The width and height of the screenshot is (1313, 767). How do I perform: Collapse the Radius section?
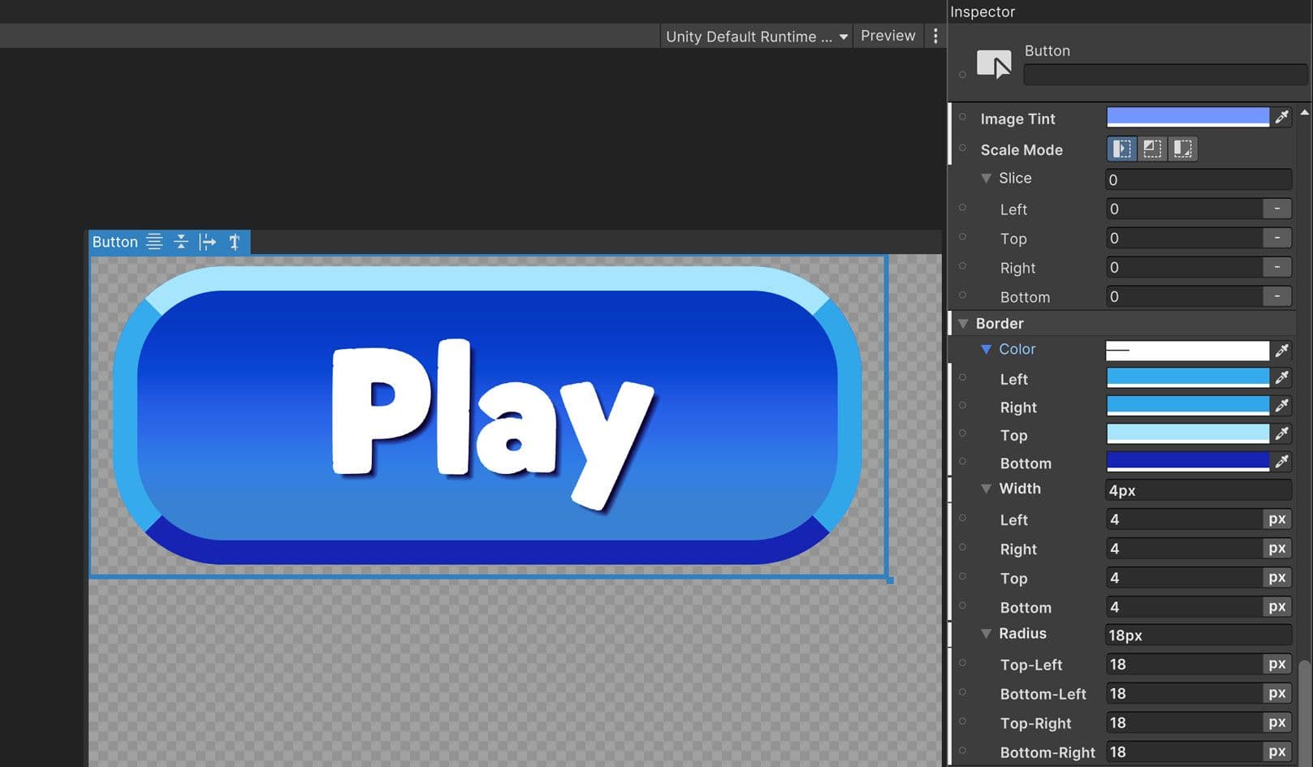(987, 634)
